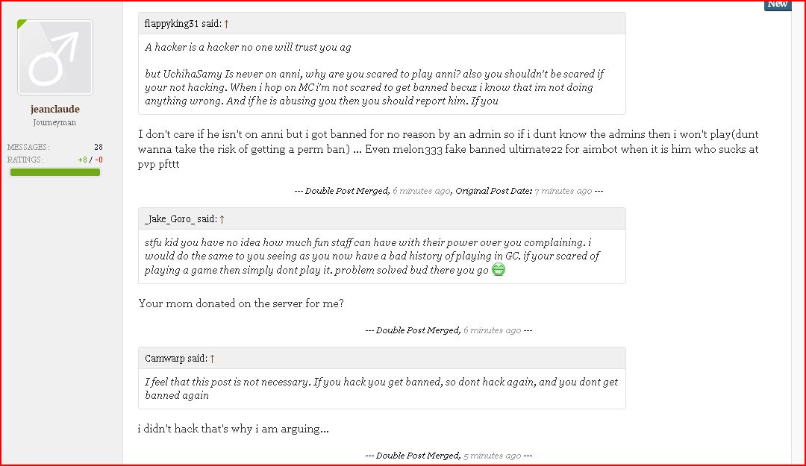The height and width of the screenshot is (466, 806).
Task: Open the jeanclaude profile link
Action: 55,109
